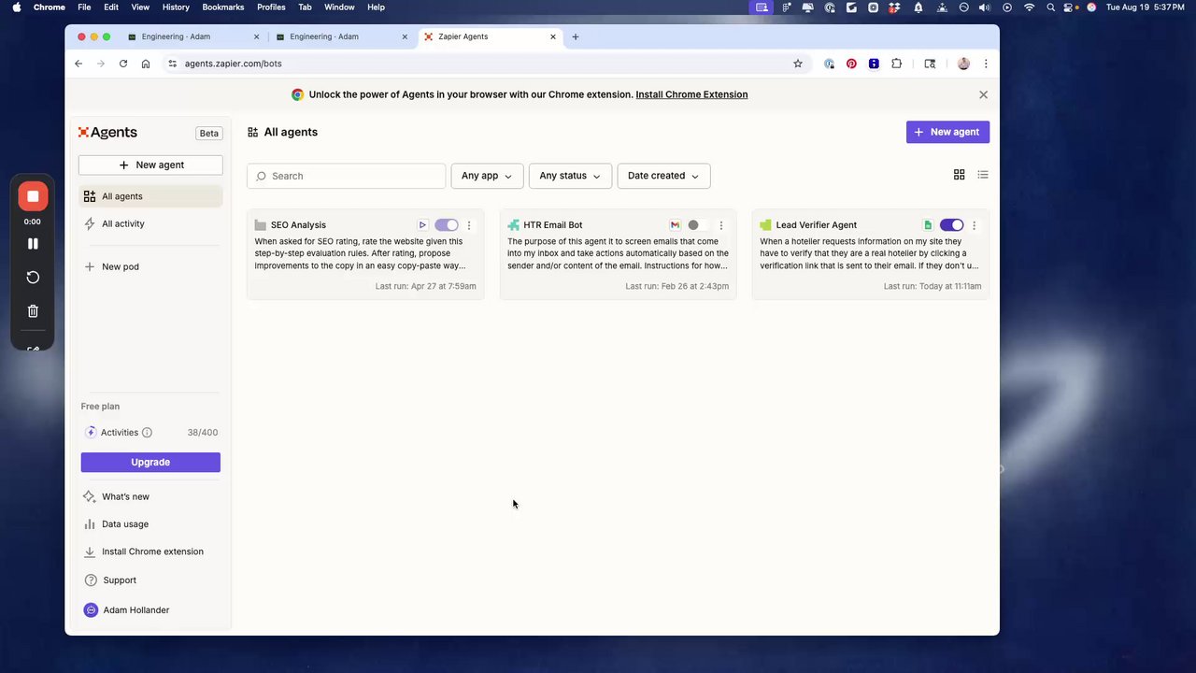Viewport: 1196px width, 673px height.
Task: Click the Activities info icon
Action: pyautogui.click(x=147, y=433)
